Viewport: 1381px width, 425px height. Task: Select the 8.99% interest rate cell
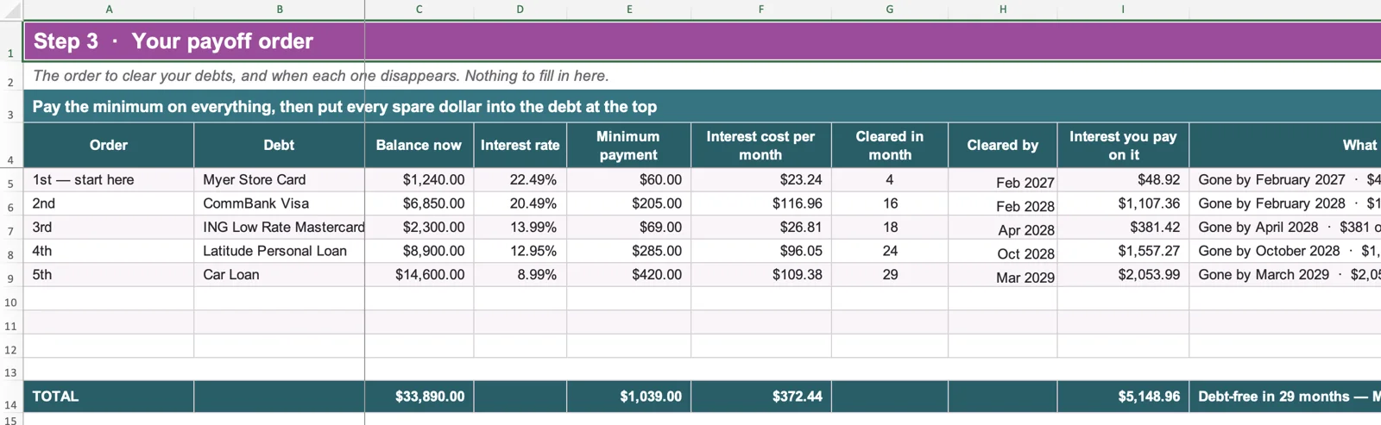[520, 275]
